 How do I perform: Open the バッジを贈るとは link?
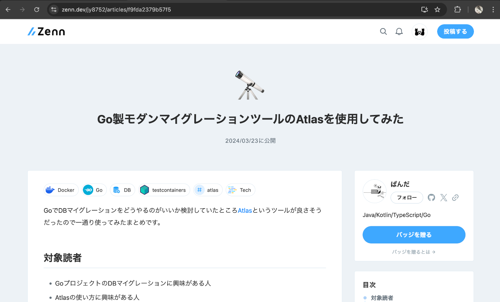tap(414, 252)
